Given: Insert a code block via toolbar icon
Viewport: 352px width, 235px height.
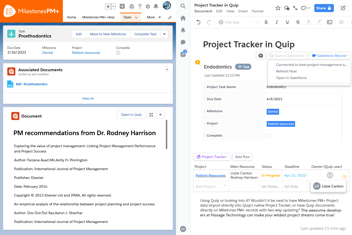Looking at the screenshot, I should click(x=330, y=22).
